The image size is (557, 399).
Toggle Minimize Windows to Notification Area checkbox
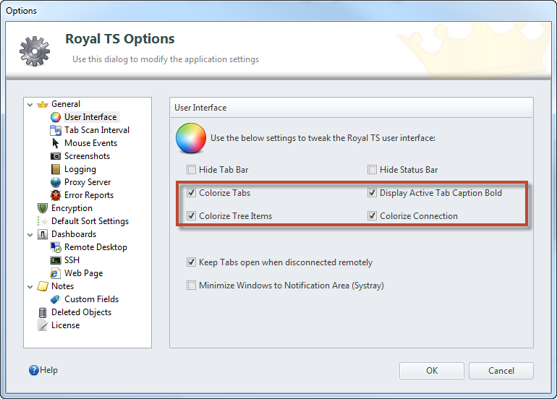(x=192, y=286)
